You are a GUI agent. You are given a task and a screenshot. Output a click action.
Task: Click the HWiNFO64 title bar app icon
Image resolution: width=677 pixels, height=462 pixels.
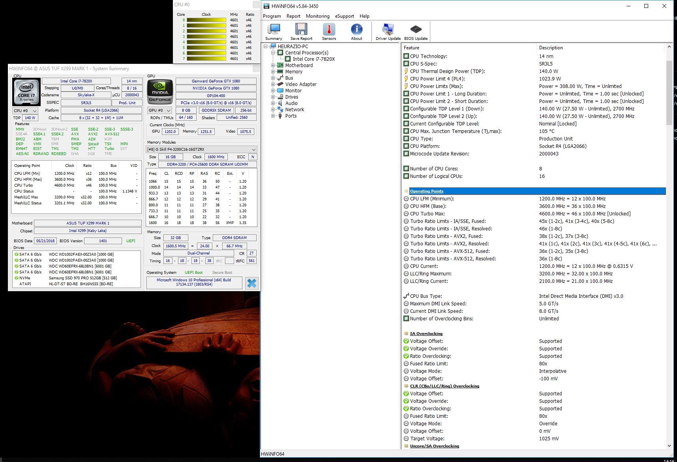coord(266,6)
